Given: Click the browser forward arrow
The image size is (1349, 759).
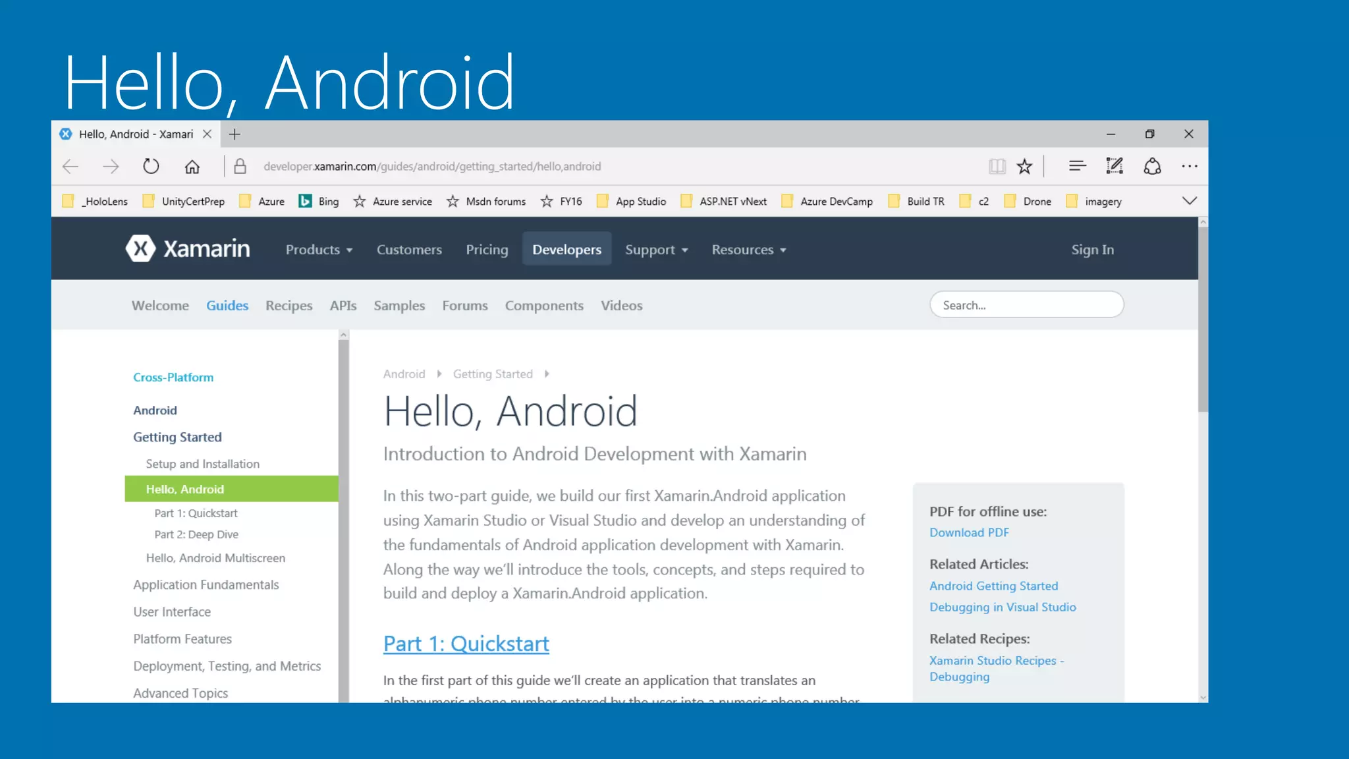Looking at the screenshot, I should [x=111, y=167].
